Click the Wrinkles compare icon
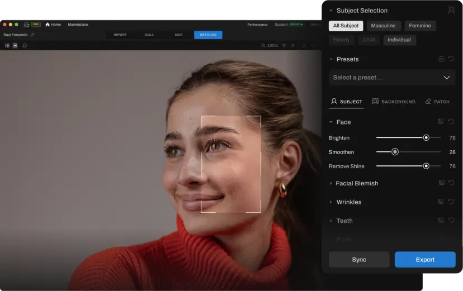 click(441, 202)
